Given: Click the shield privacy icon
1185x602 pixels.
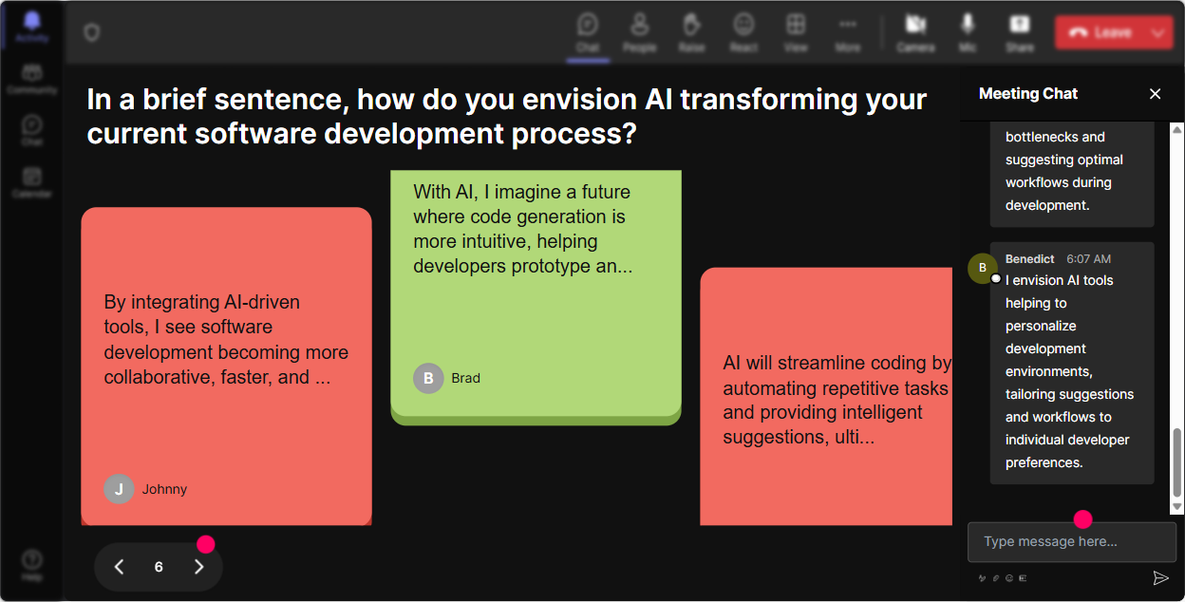Looking at the screenshot, I should pyautogui.click(x=92, y=32).
